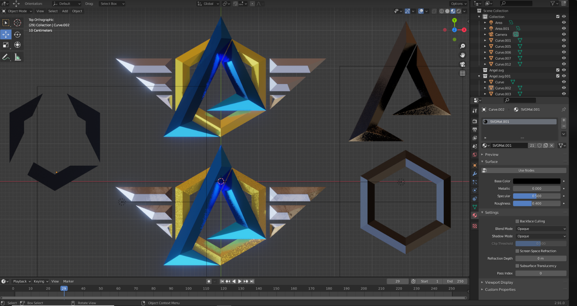The height and width of the screenshot is (306, 577).
Task: Hide Curve.005 via its eye icon
Action: point(564,46)
